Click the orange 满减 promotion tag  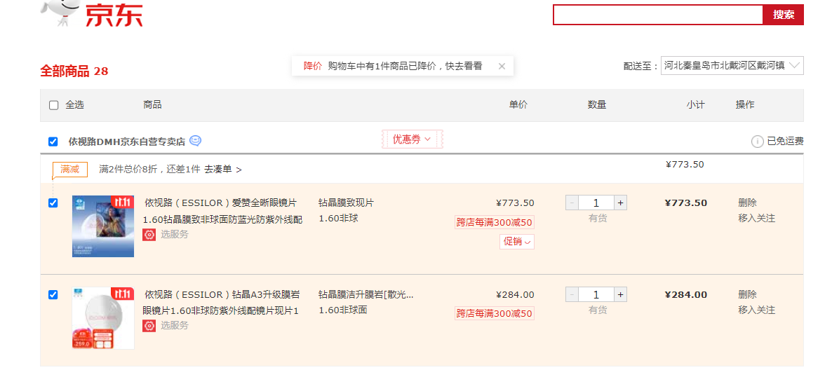click(69, 169)
